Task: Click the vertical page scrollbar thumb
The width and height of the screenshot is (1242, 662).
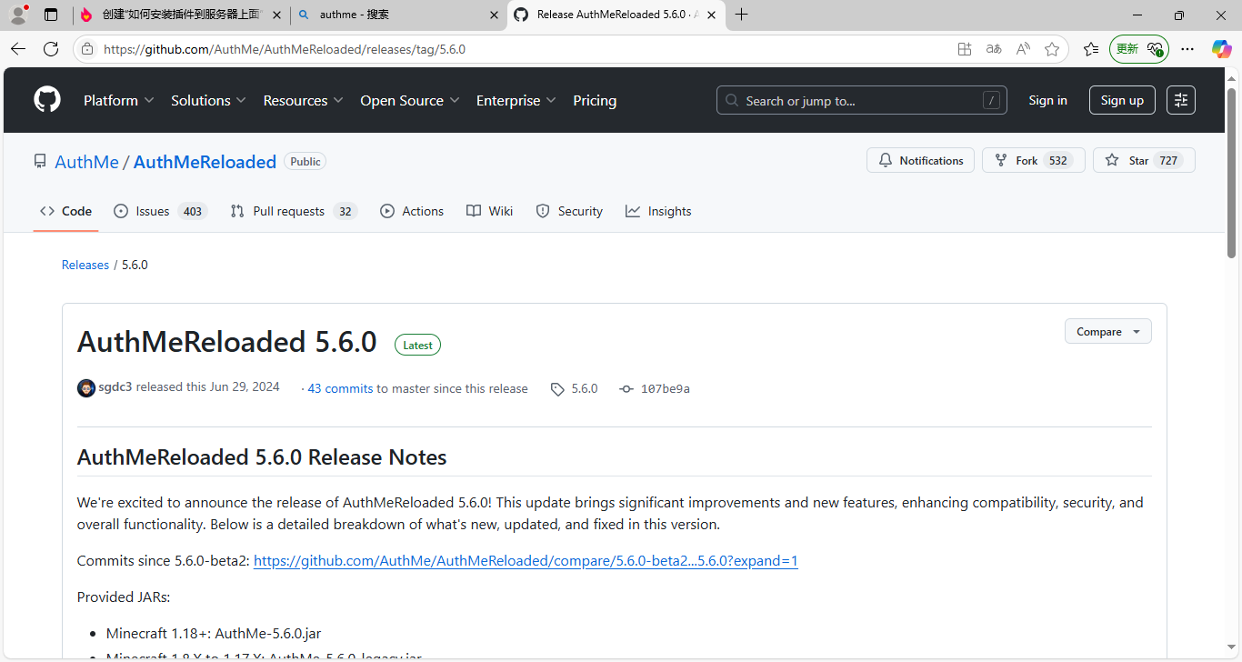Action: pos(1232,172)
